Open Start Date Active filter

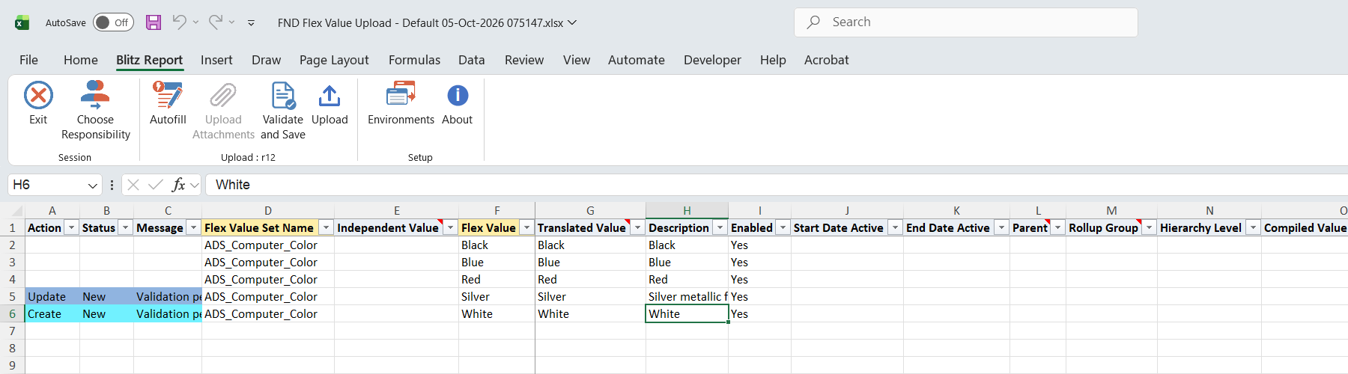tap(896, 227)
